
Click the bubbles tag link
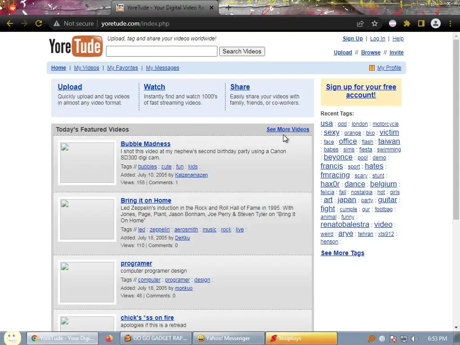(147, 167)
